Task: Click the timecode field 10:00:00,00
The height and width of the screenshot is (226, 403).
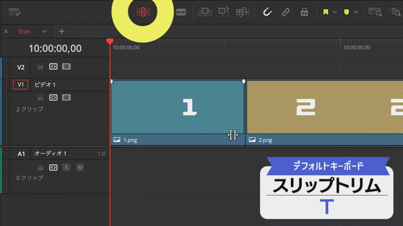Action: (55, 48)
